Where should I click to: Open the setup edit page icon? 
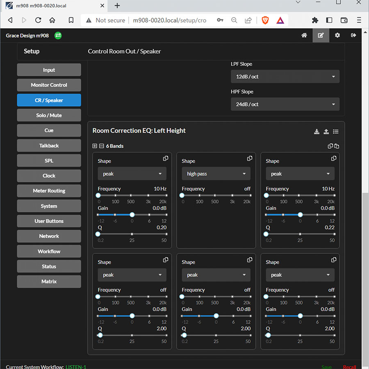point(321,35)
